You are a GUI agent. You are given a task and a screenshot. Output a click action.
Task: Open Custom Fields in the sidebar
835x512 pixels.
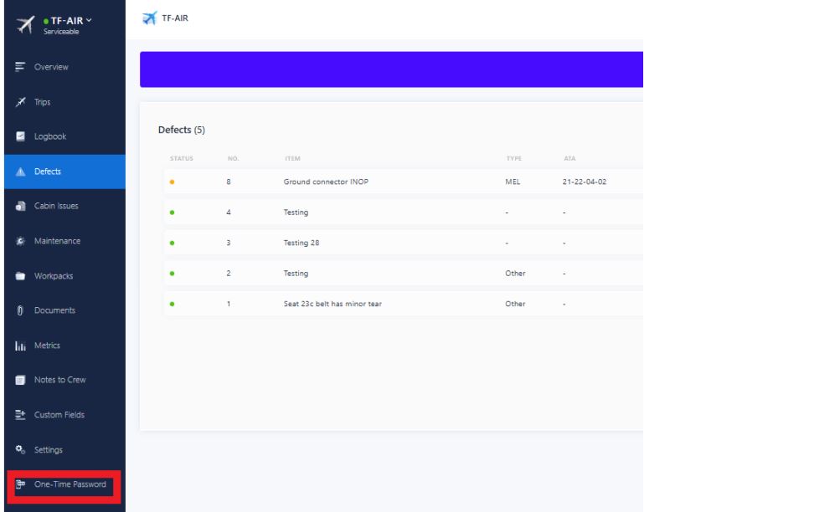point(59,415)
